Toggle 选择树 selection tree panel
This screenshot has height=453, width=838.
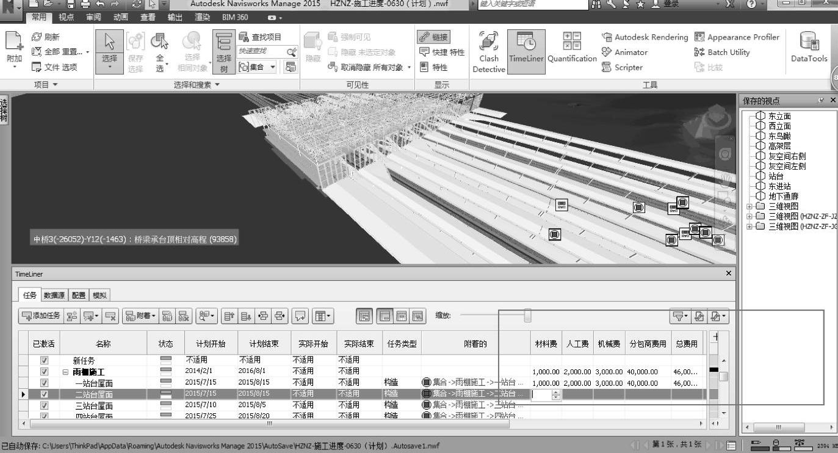[x=224, y=53]
